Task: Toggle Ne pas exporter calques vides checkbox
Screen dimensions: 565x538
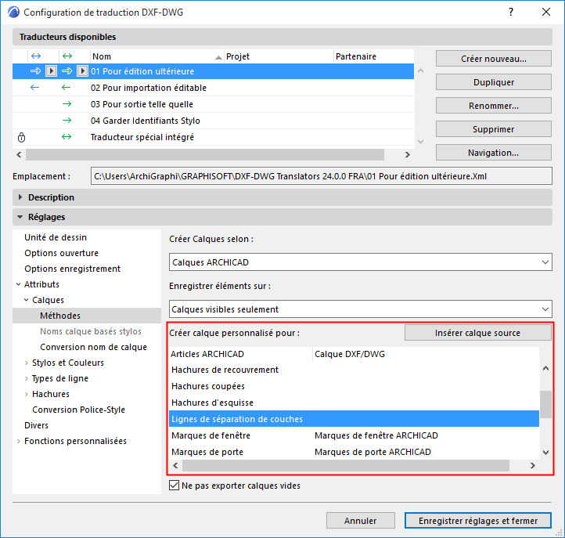Action: pyautogui.click(x=174, y=486)
